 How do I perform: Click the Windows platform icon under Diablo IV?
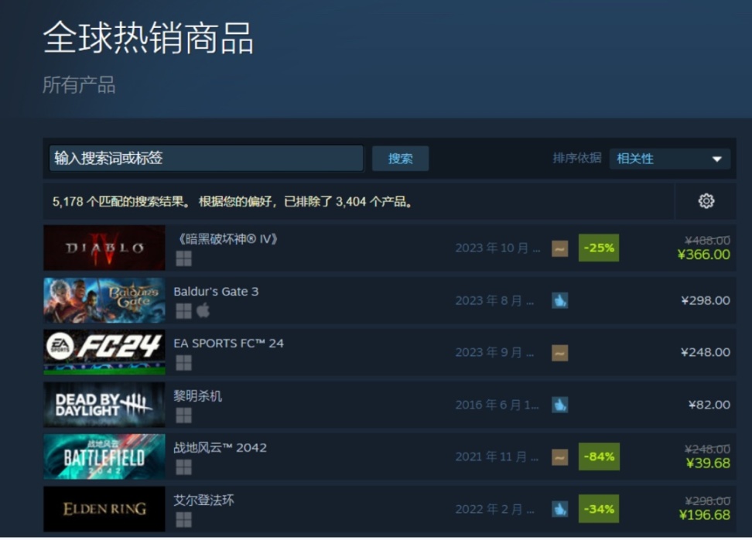(183, 258)
